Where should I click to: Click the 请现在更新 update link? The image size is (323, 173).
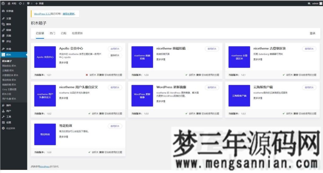point(68,14)
